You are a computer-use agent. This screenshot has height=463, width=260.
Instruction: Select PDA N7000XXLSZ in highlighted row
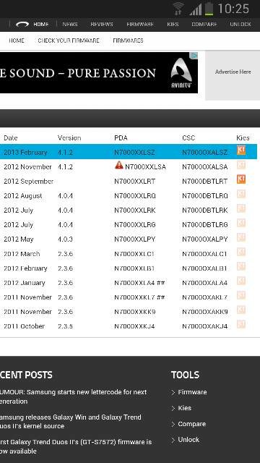point(134,153)
